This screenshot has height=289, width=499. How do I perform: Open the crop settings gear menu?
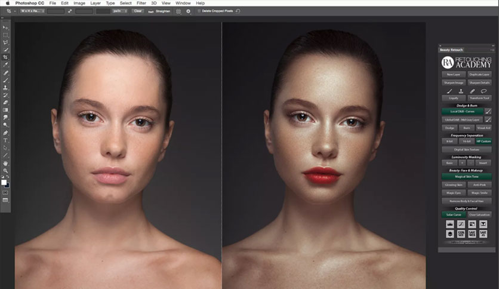[188, 11]
